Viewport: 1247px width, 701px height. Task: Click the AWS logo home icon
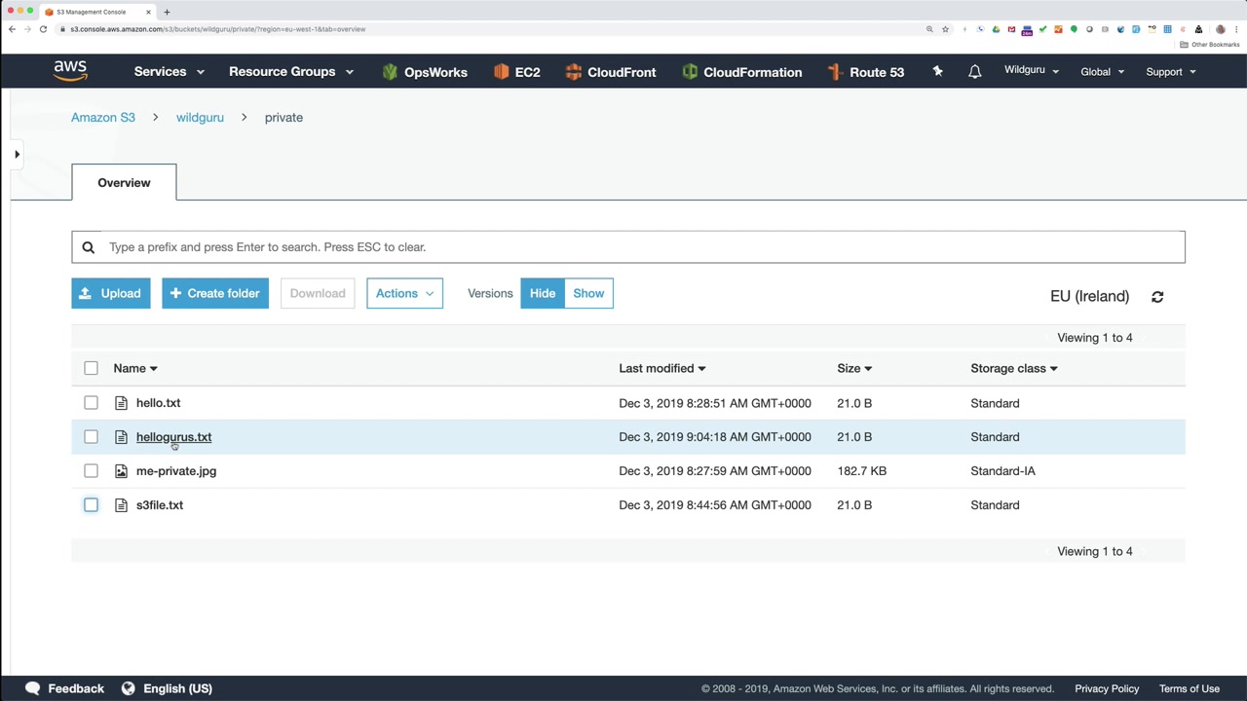(x=70, y=71)
